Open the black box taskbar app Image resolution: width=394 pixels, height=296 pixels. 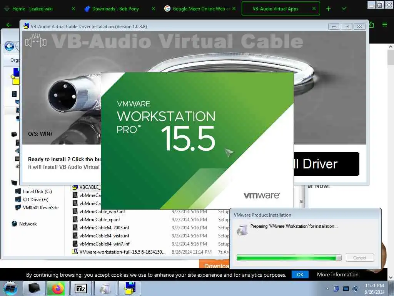(x=34, y=288)
